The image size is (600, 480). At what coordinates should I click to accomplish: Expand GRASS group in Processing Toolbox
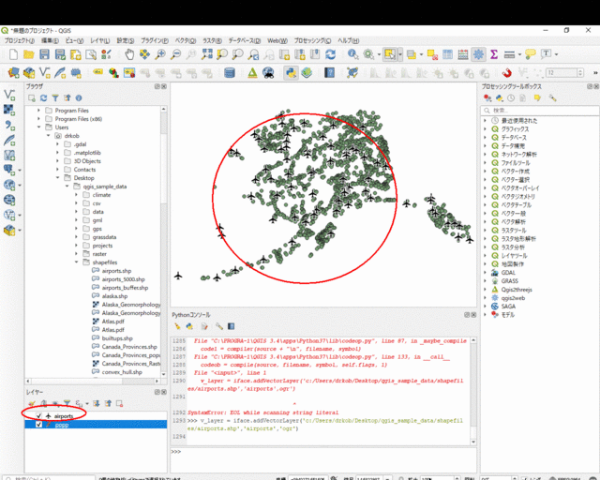click(486, 281)
